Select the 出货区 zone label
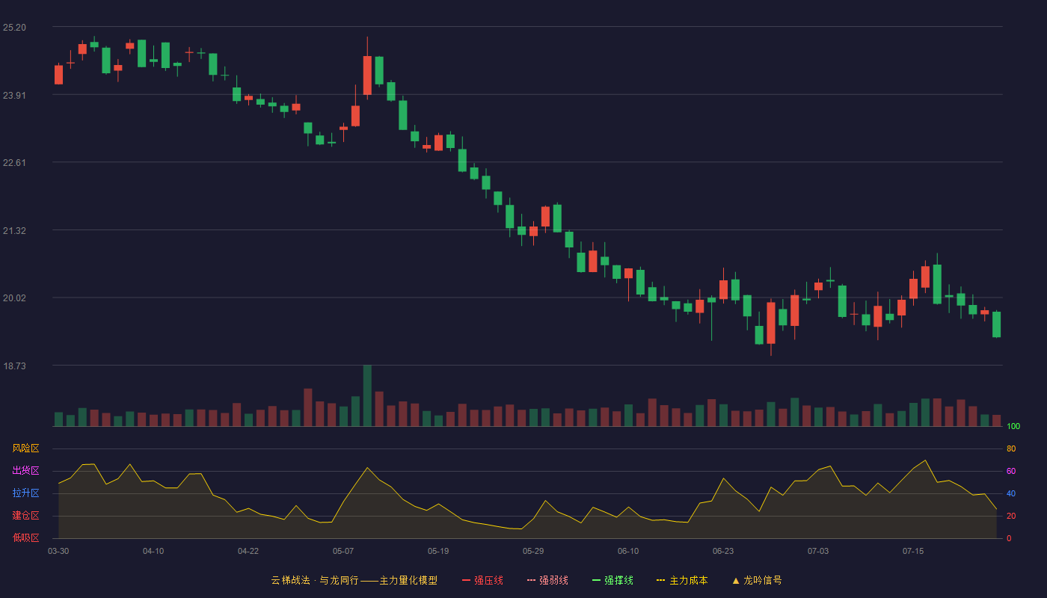 pos(25,471)
